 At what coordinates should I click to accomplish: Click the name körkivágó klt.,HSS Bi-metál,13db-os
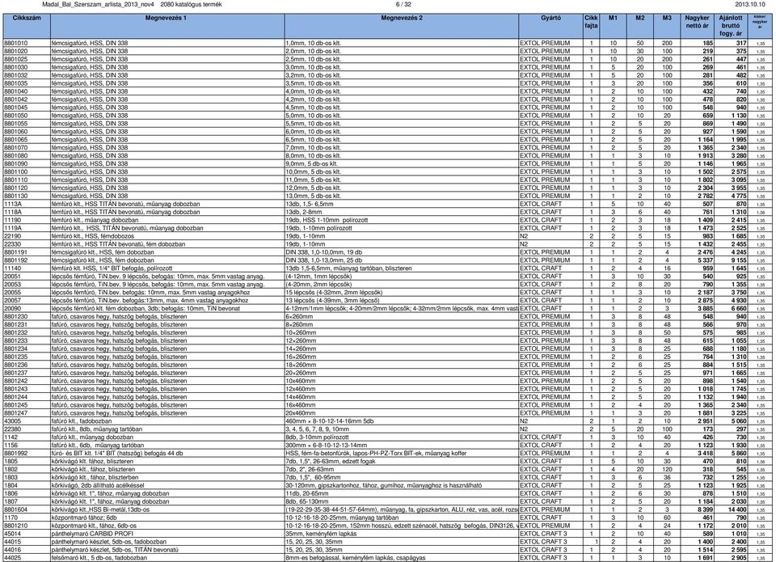click(100, 509)
